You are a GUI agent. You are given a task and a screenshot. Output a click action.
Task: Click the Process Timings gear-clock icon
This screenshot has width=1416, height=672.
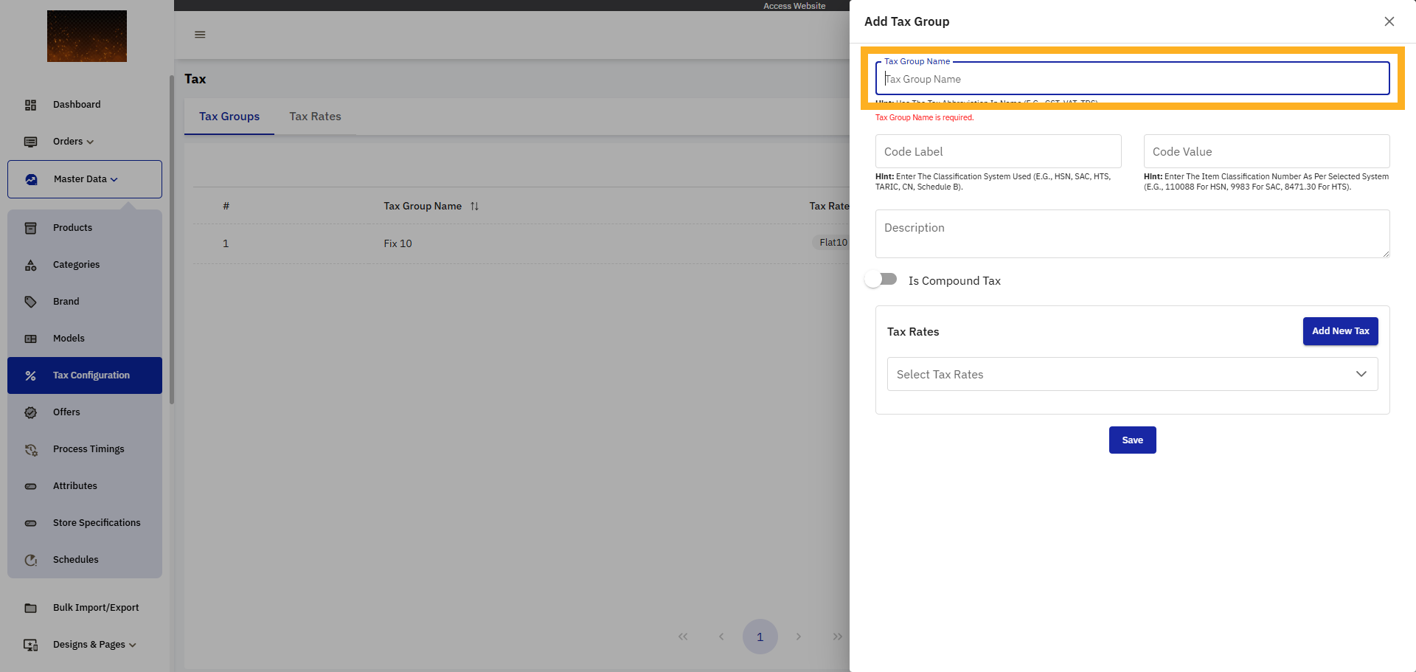(x=30, y=449)
